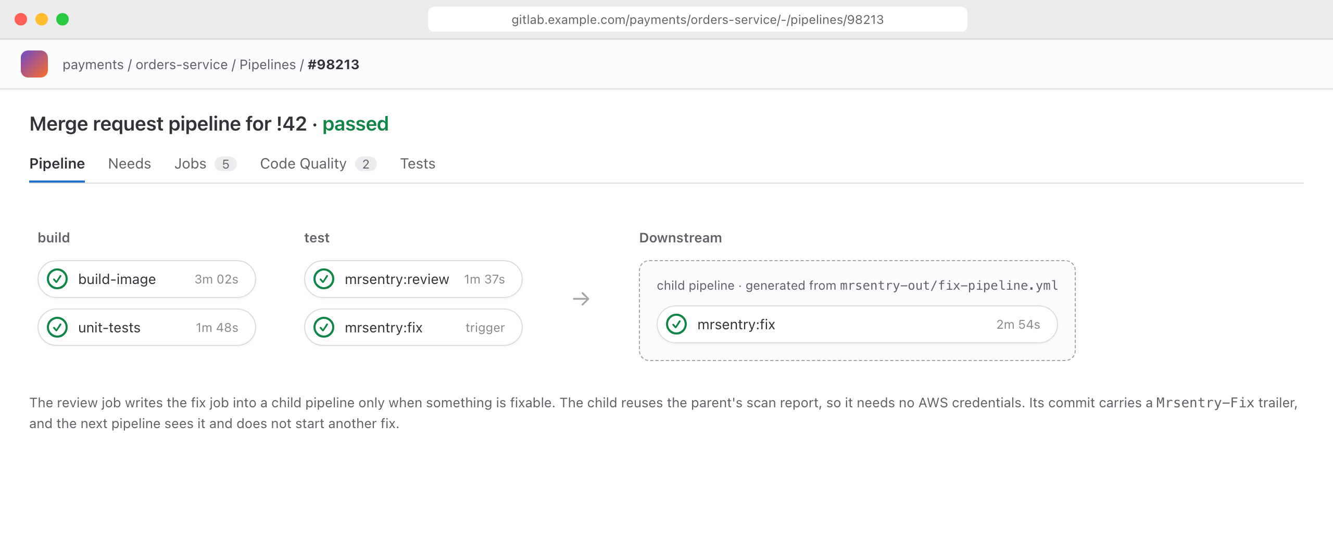Click the test stage heading
Image resolution: width=1333 pixels, height=541 pixels.
(x=317, y=238)
